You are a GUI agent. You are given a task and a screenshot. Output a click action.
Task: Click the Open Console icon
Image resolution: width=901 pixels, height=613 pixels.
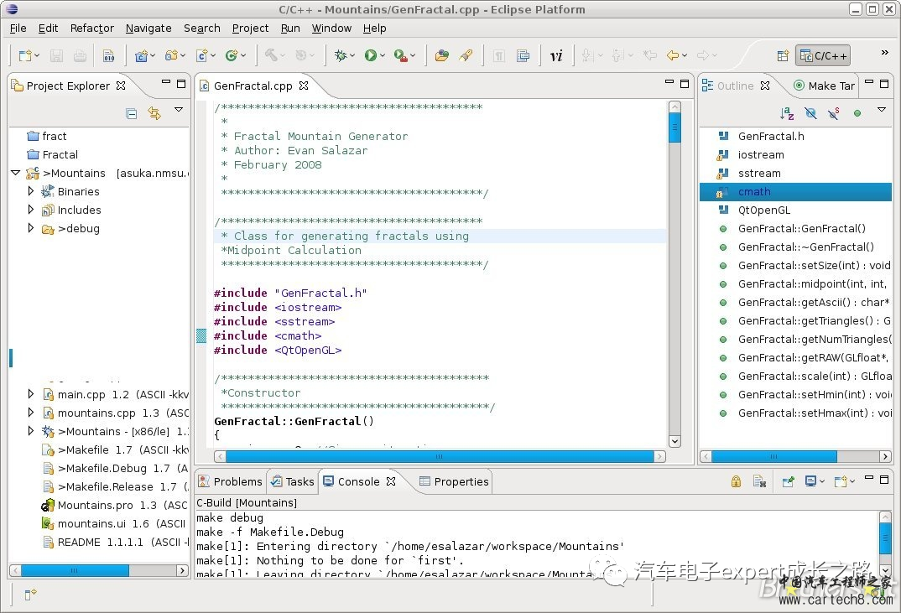(841, 481)
